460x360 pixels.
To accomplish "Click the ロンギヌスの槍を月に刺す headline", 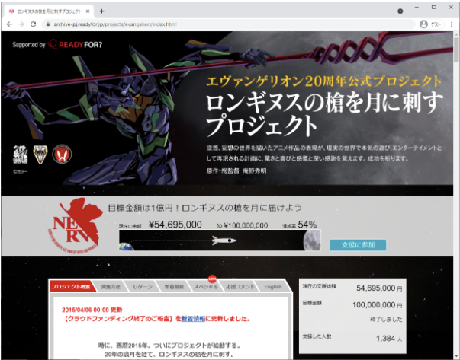I will (324, 104).
